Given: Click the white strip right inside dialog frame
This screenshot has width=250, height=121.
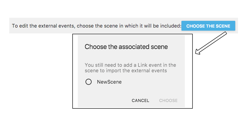Looking at the screenshot, I should [x=188, y=71].
